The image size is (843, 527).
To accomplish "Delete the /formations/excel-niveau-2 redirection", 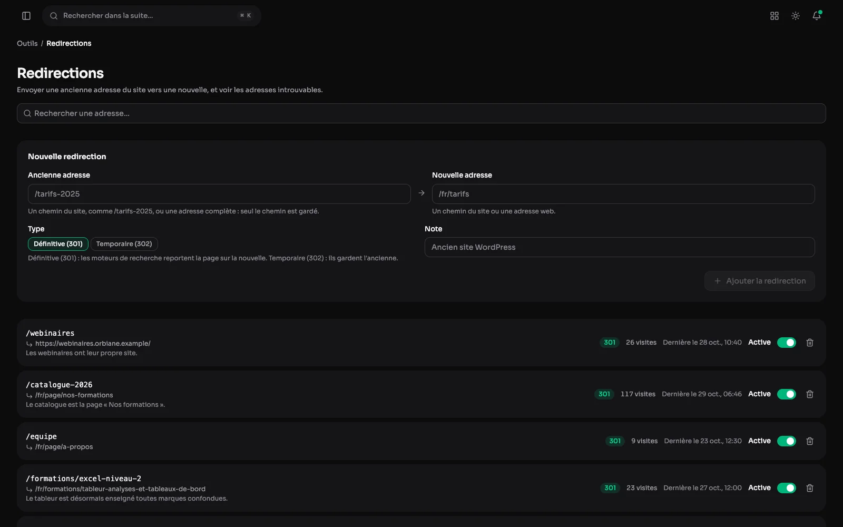I will (810, 488).
